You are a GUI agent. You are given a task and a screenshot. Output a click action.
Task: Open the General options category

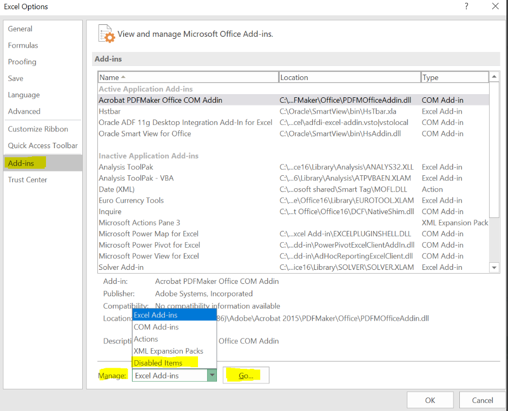[20, 29]
